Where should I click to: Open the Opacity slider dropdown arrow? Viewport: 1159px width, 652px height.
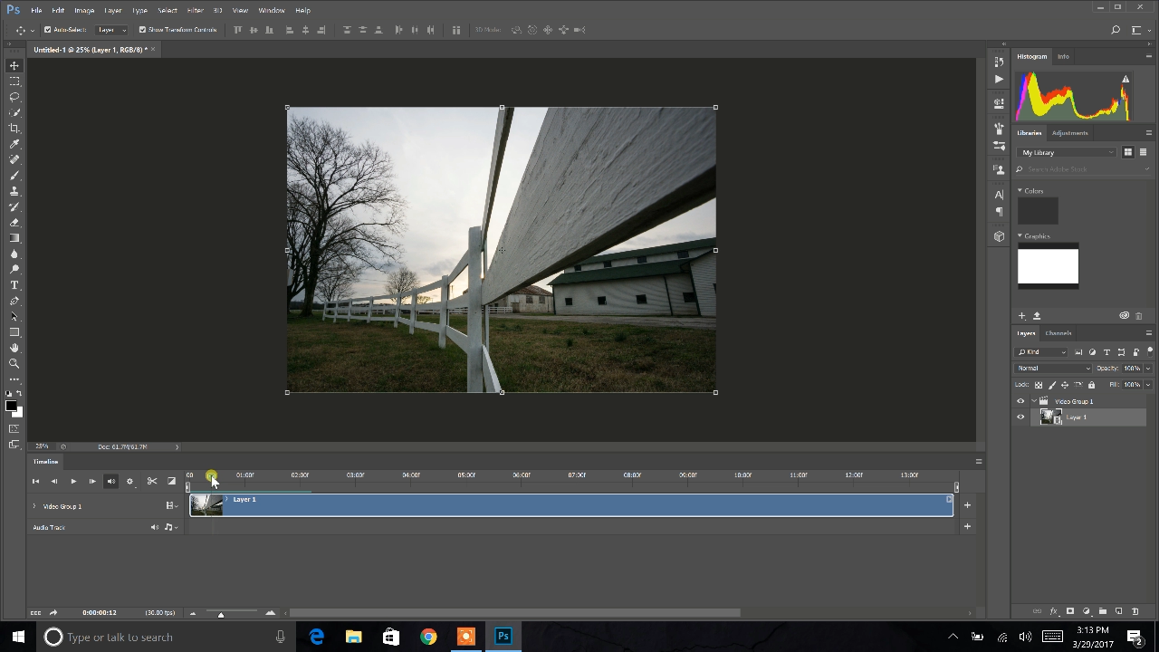pos(1148,369)
